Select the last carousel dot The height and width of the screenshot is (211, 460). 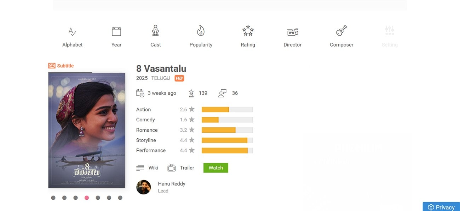pos(120,198)
